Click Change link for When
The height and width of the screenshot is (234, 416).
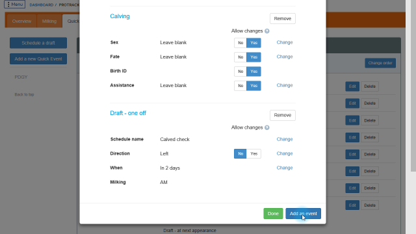[x=285, y=168]
